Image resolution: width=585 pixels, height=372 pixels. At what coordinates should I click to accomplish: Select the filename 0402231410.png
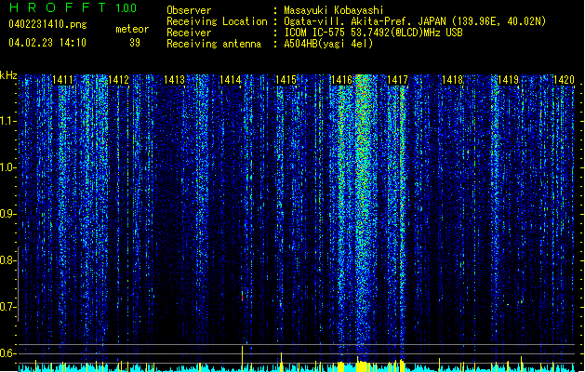47,25
